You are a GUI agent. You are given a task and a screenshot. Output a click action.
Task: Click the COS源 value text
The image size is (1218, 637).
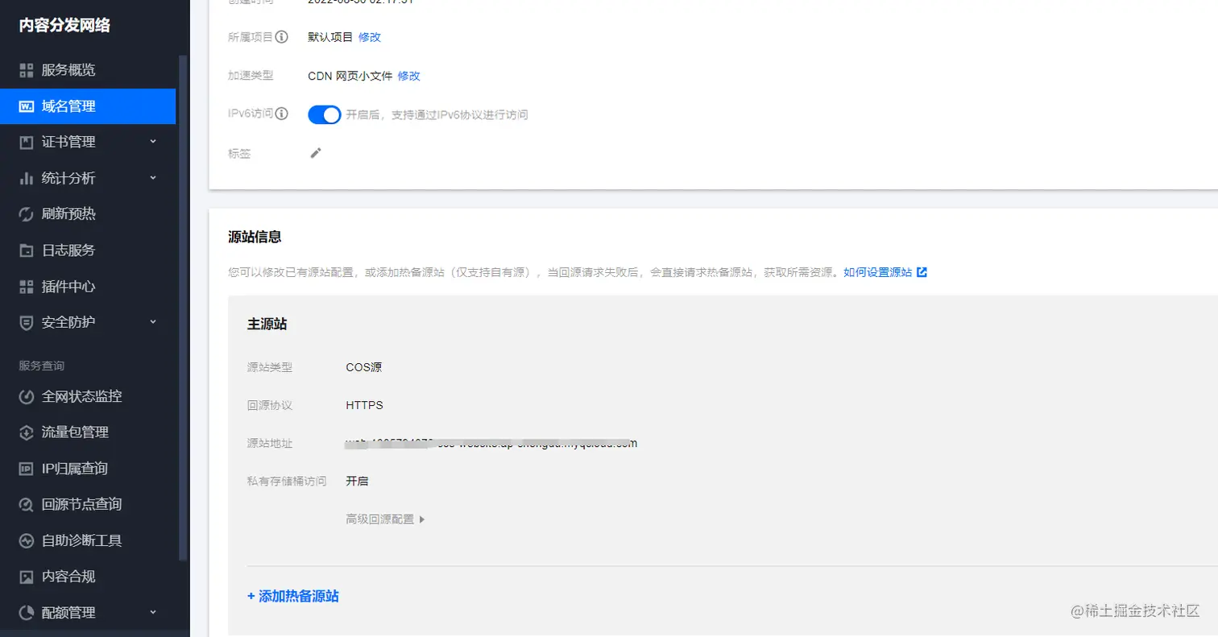[x=364, y=367]
